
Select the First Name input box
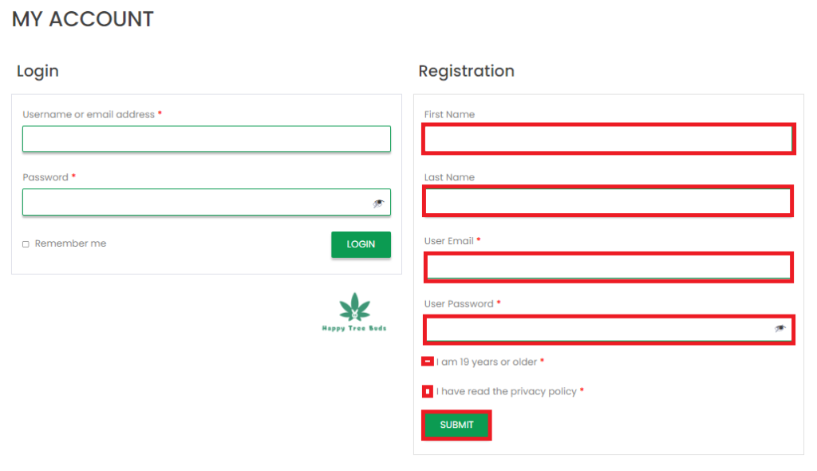pos(608,140)
